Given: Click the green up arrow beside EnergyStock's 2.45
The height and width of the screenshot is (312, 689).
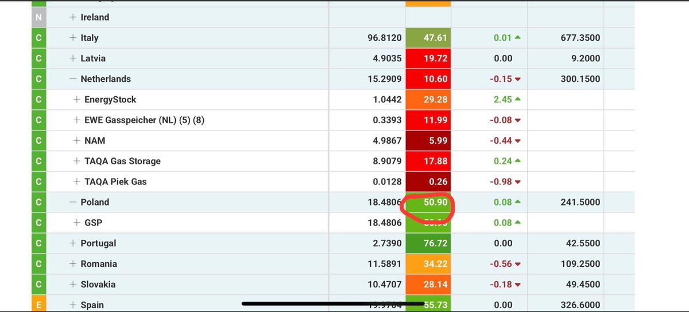Looking at the screenshot, I should pos(518,100).
